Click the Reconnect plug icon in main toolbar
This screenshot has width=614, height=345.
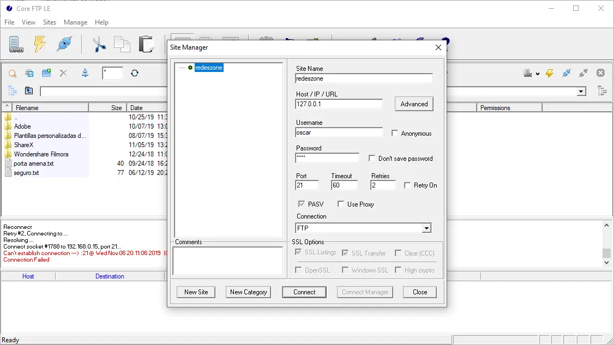tap(64, 44)
